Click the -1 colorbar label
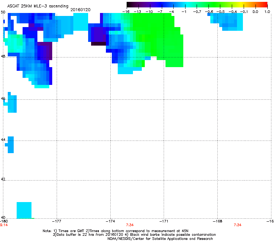 pos(184,12)
